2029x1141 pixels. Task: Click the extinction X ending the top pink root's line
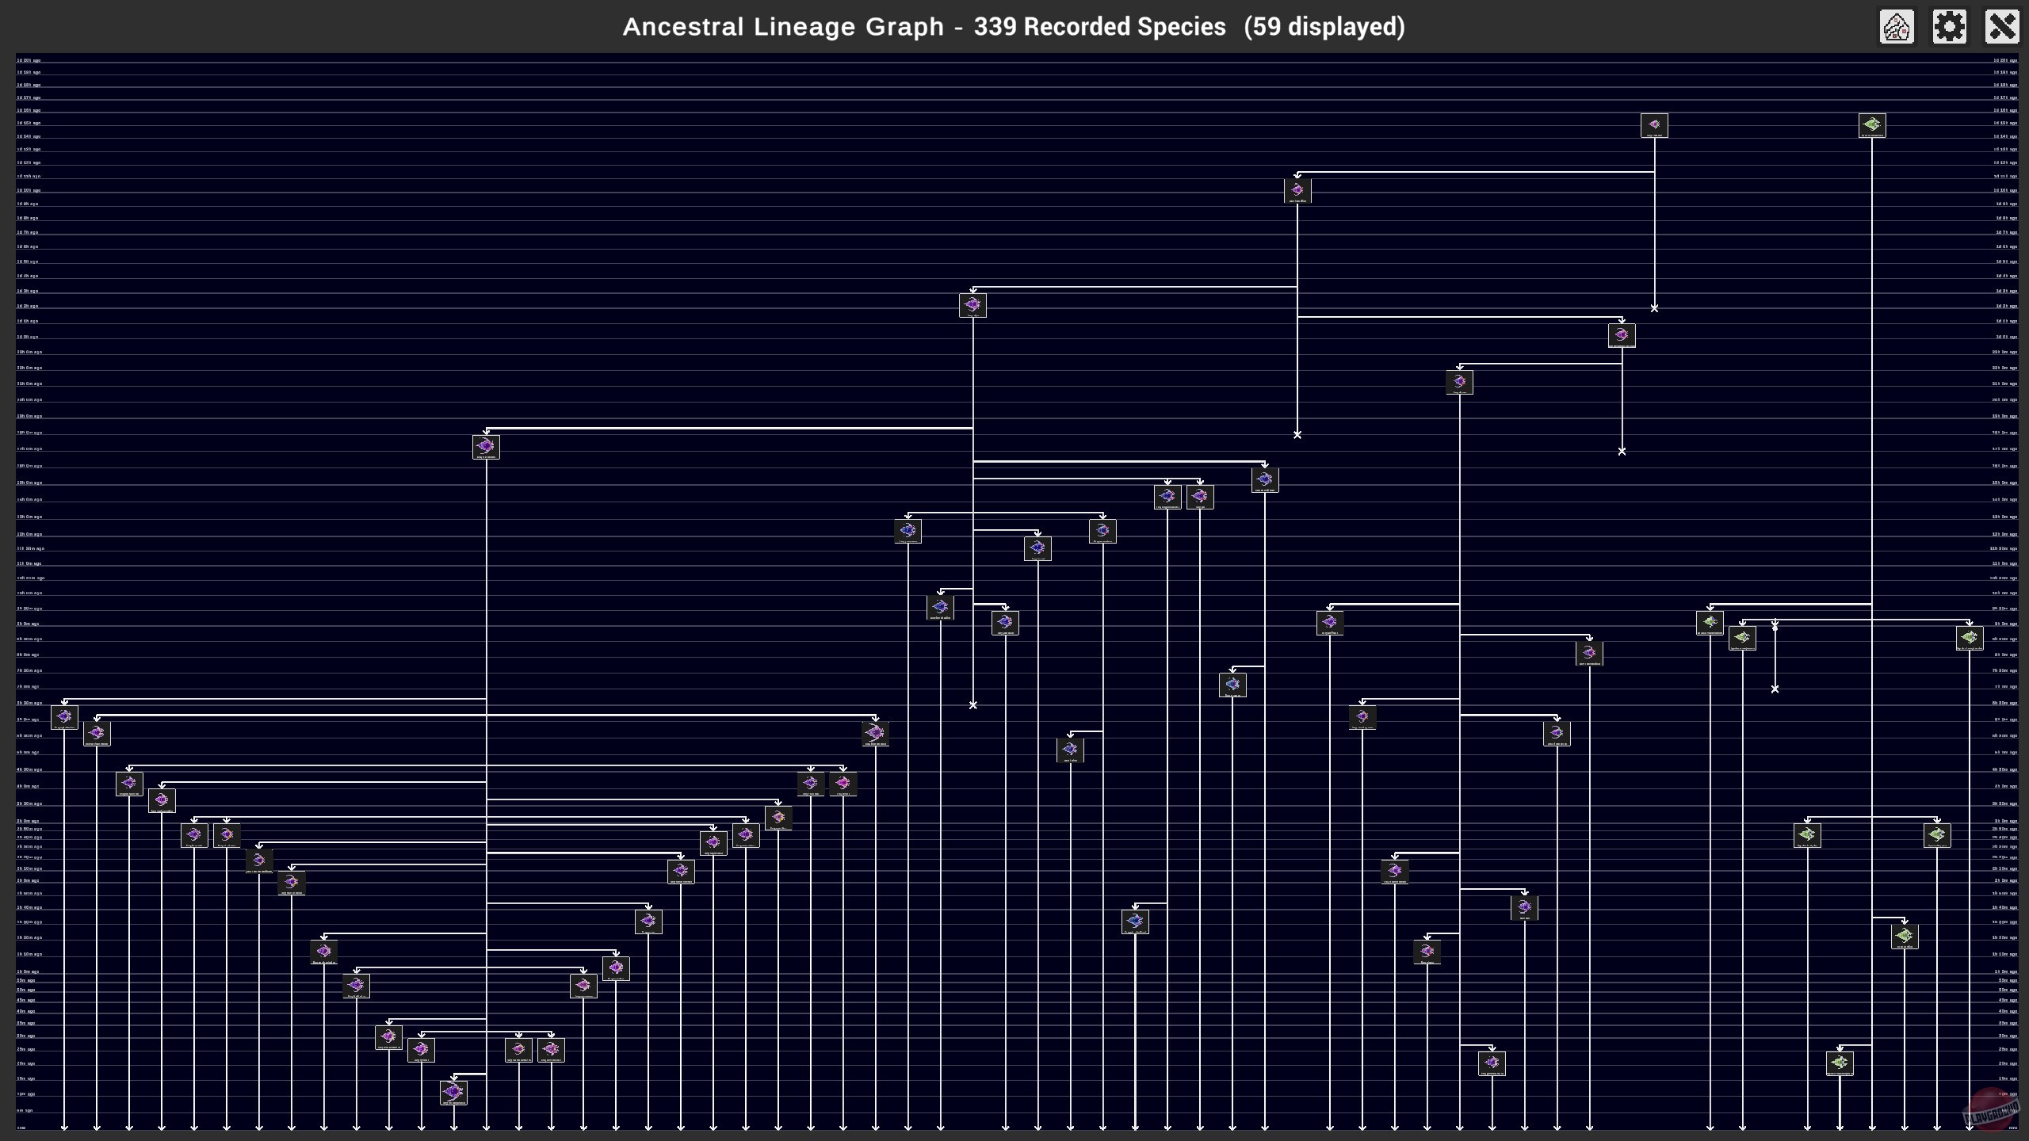coord(1654,308)
